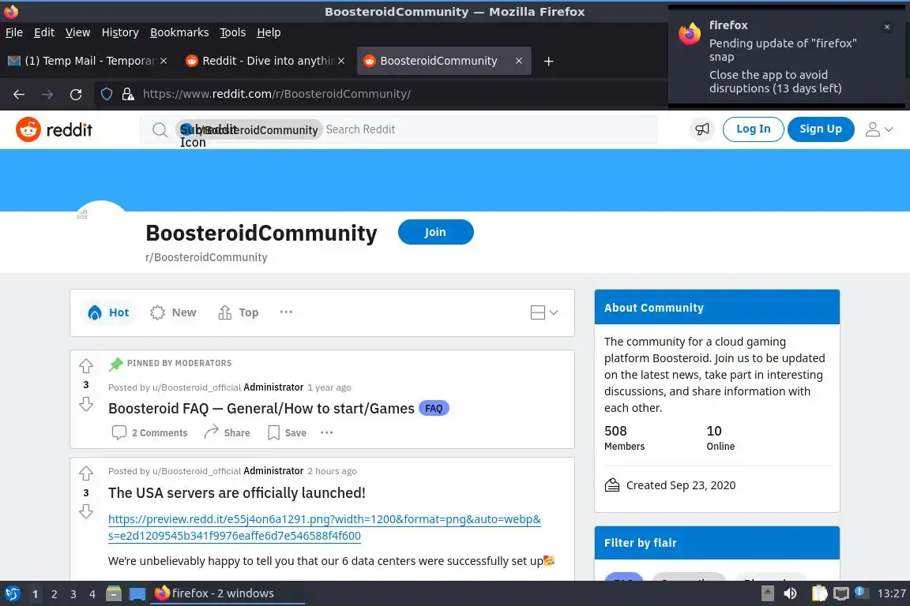Open the View menu
This screenshot has width=910, height=606.
(77, 32)
